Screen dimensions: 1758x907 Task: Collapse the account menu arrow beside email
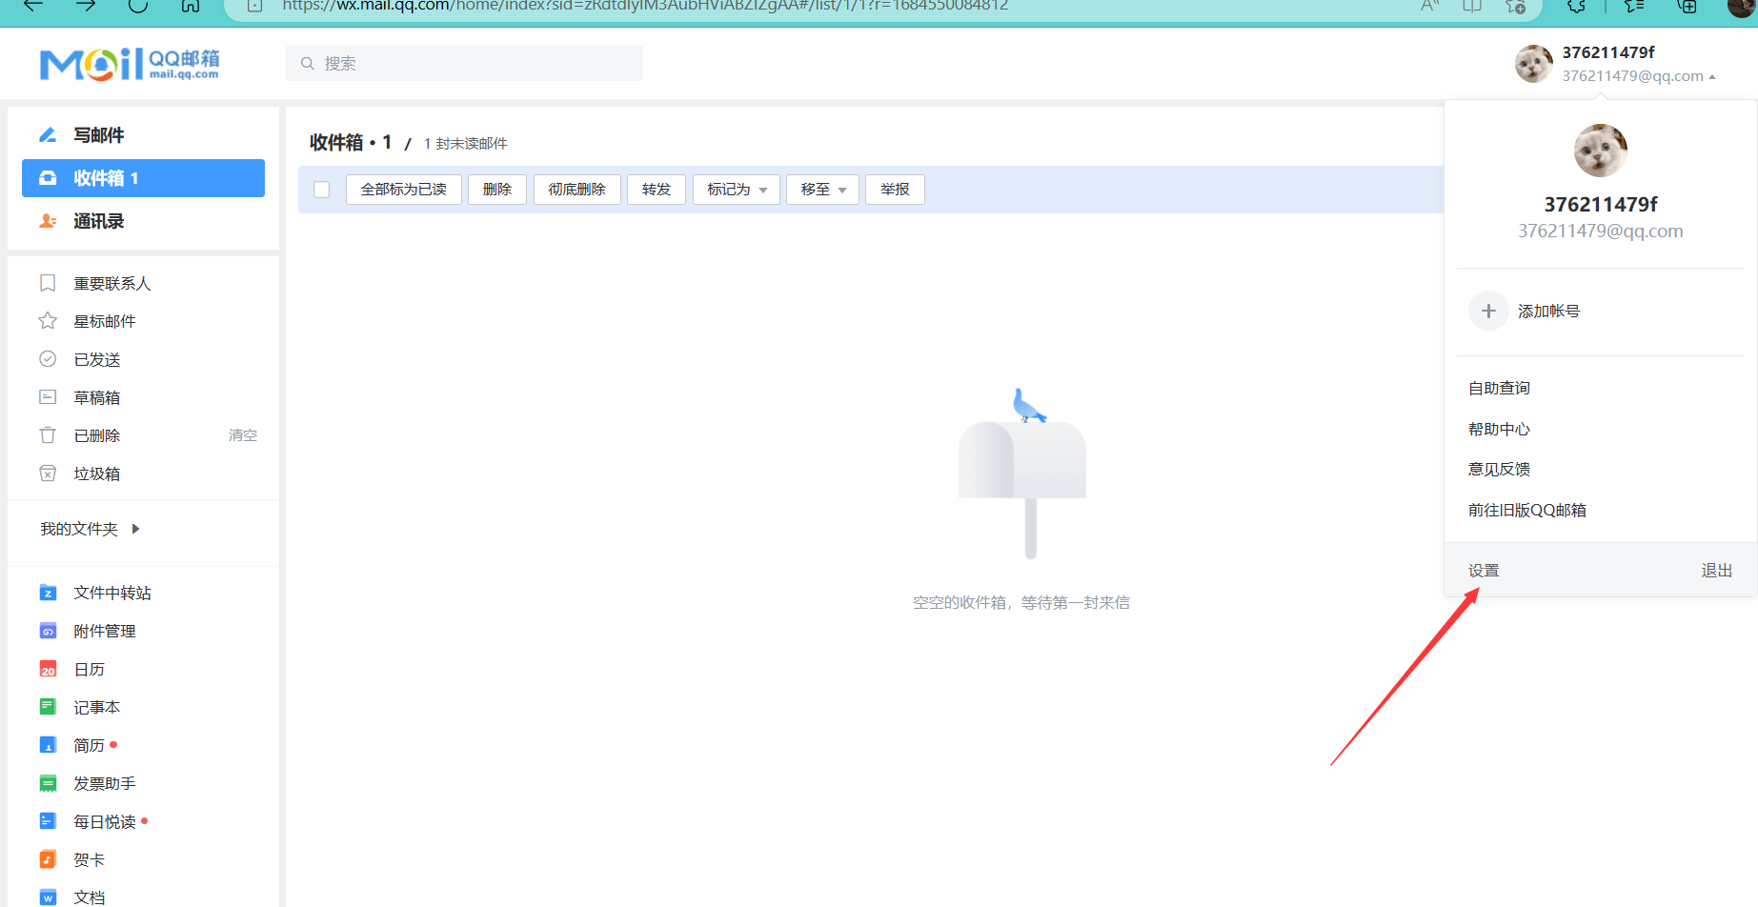pos(1712,77)
